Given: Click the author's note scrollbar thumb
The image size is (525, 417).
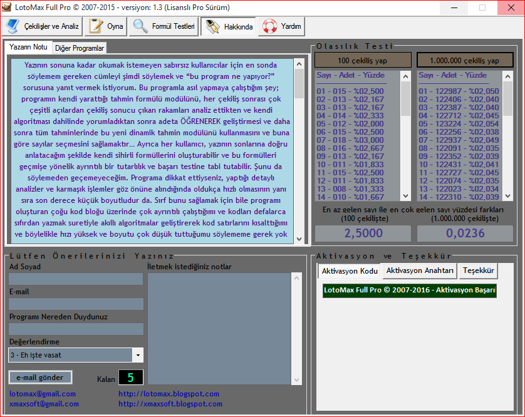Looking at the screenshot, I should (x=299, y=83).
